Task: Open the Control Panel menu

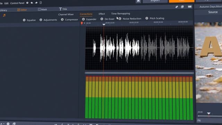Action: [x=17, y=3]
